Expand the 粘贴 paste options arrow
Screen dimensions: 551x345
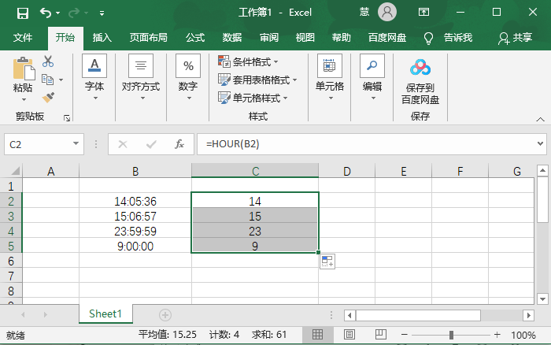click(x=24, y=99)
